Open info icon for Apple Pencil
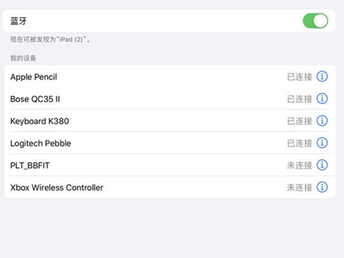The width and height of the screenshot is (344, 258). click(x=322, y=77)
